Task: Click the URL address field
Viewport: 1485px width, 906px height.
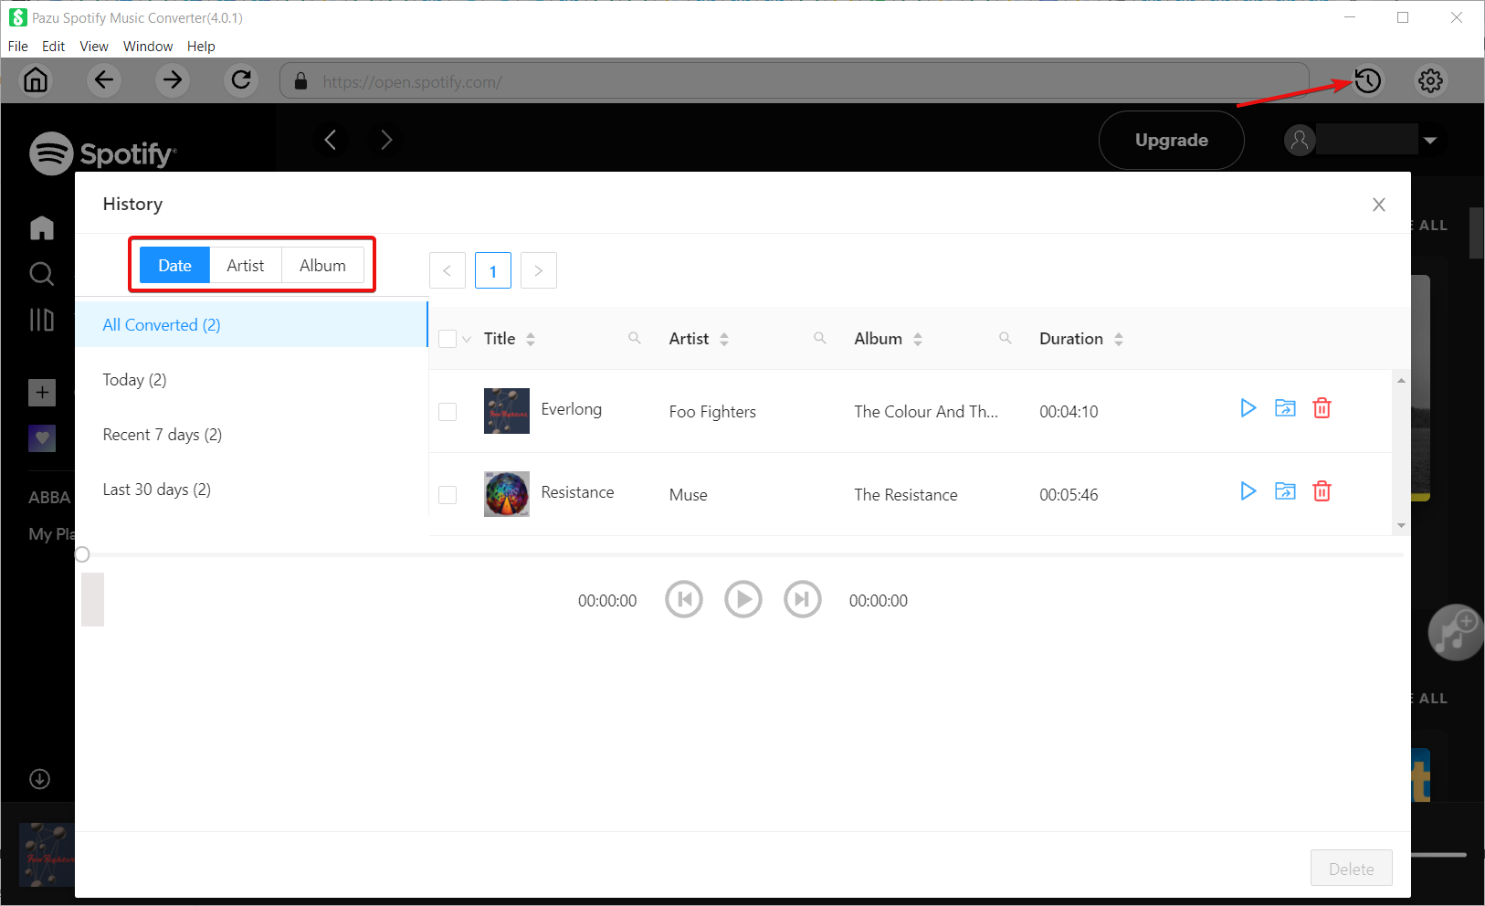Action: click(x=795, y=81)
